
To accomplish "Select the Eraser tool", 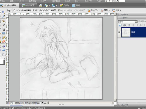I will coord(4,41).
